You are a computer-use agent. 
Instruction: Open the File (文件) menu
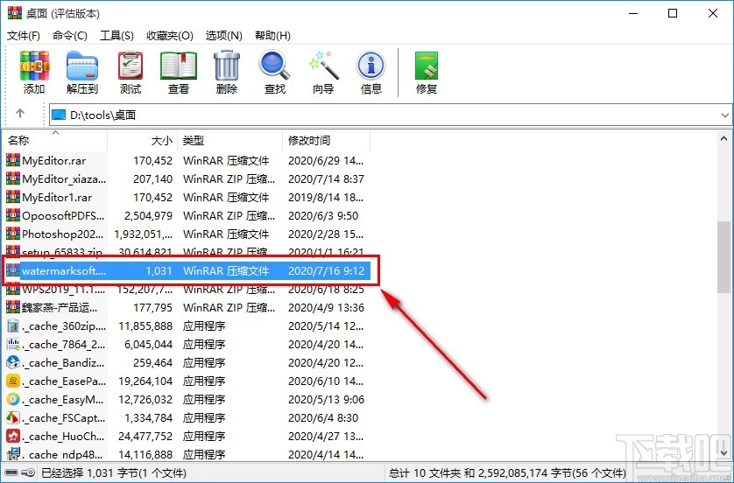[24, 36]
